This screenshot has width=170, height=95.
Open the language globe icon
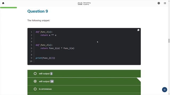(159, 3)
